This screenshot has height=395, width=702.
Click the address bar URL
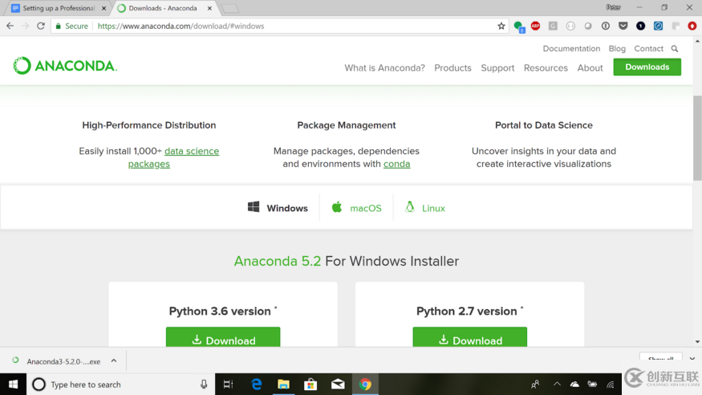click(x=181, y=26)
